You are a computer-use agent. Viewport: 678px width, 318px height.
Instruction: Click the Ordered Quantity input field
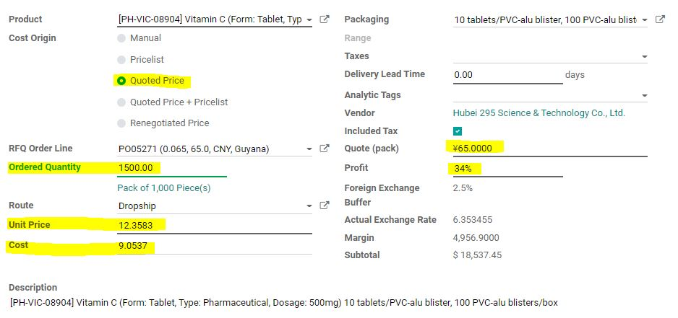point(171,168)
